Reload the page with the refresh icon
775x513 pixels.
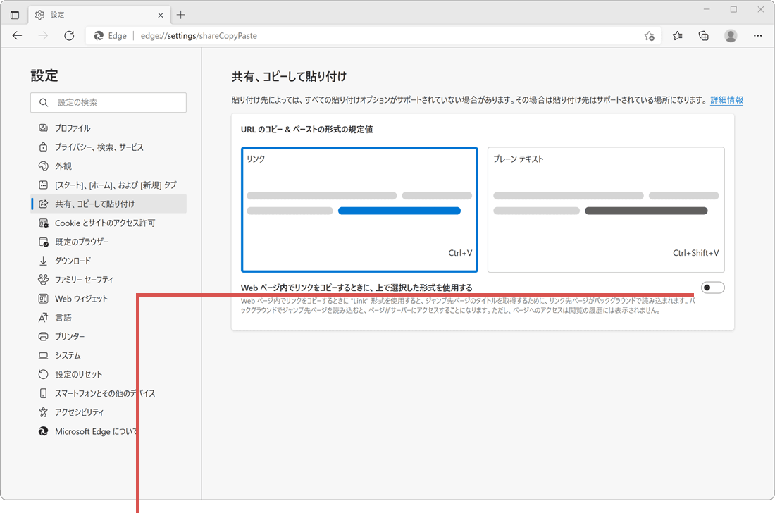(69, 35)
